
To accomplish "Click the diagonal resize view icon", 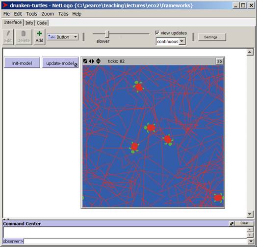I will [85, 61].
